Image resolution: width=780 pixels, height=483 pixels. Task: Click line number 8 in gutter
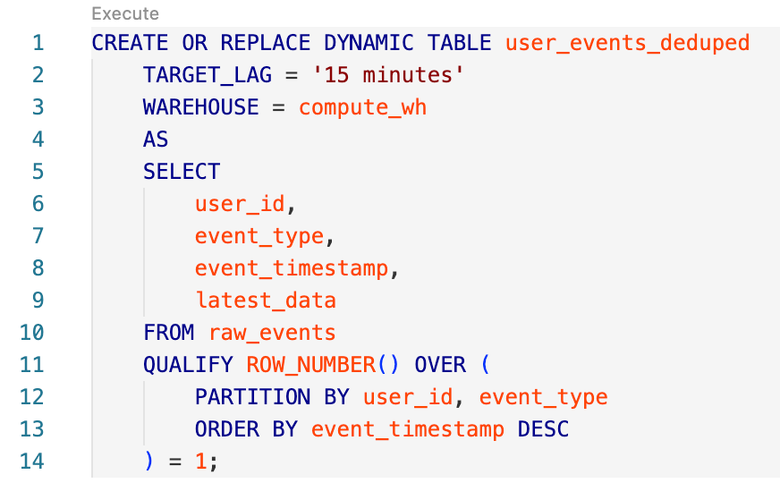click(38, 268)
